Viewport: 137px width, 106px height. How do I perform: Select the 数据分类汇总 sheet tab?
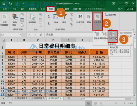[x=55, y=98]
